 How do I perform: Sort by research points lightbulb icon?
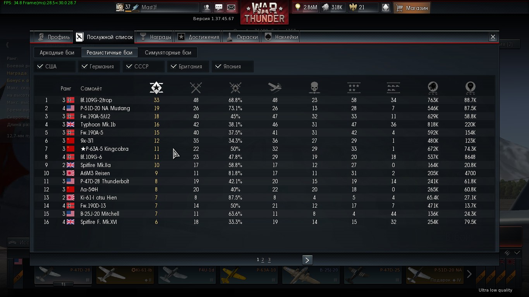(471, 88)
